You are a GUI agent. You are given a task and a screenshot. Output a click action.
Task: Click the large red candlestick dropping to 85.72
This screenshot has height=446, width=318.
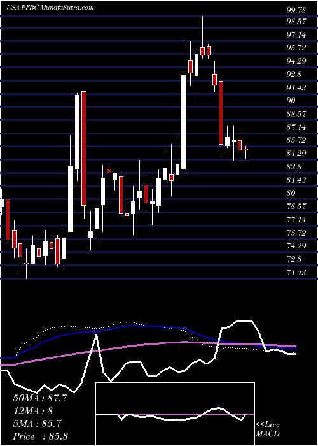(221, 113)
